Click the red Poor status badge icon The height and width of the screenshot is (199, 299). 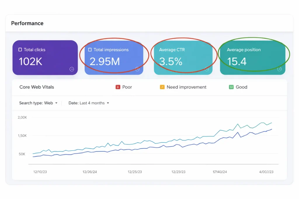pyautogui.click(x=118, y=87)
